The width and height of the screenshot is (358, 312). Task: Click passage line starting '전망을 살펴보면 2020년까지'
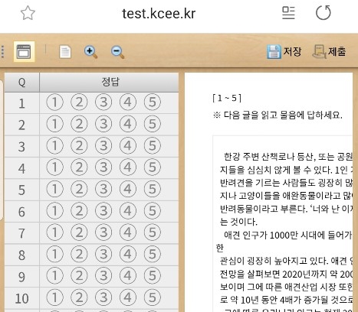pos(286,274)
